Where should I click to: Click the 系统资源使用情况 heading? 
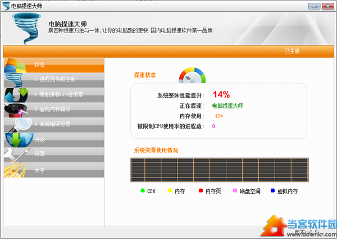click(x=156, y=150)
